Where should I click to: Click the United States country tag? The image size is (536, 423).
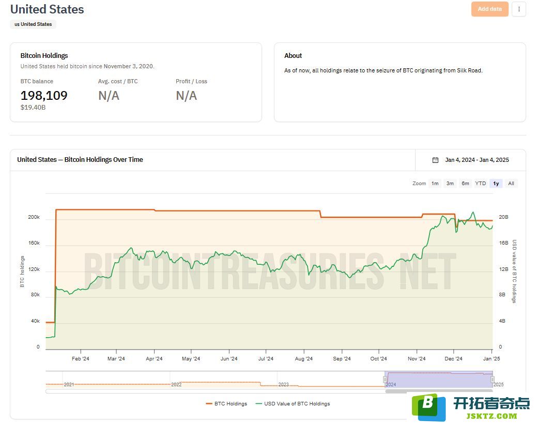click(33, 24)
